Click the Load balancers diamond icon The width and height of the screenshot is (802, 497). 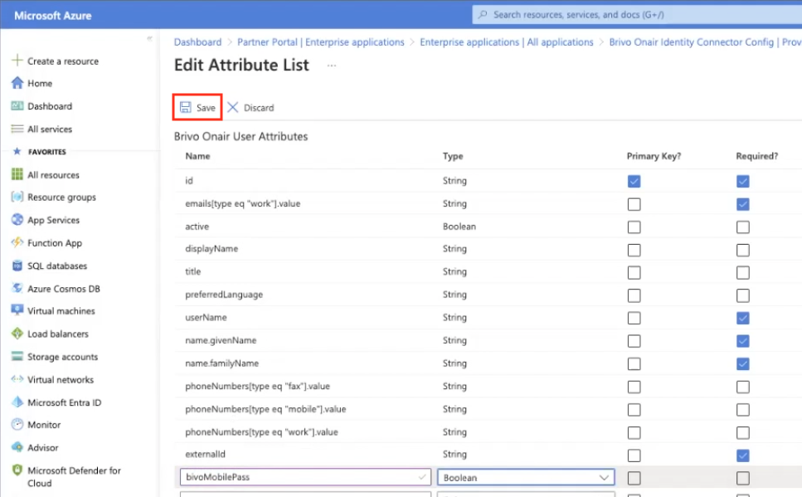coord(17,334)
